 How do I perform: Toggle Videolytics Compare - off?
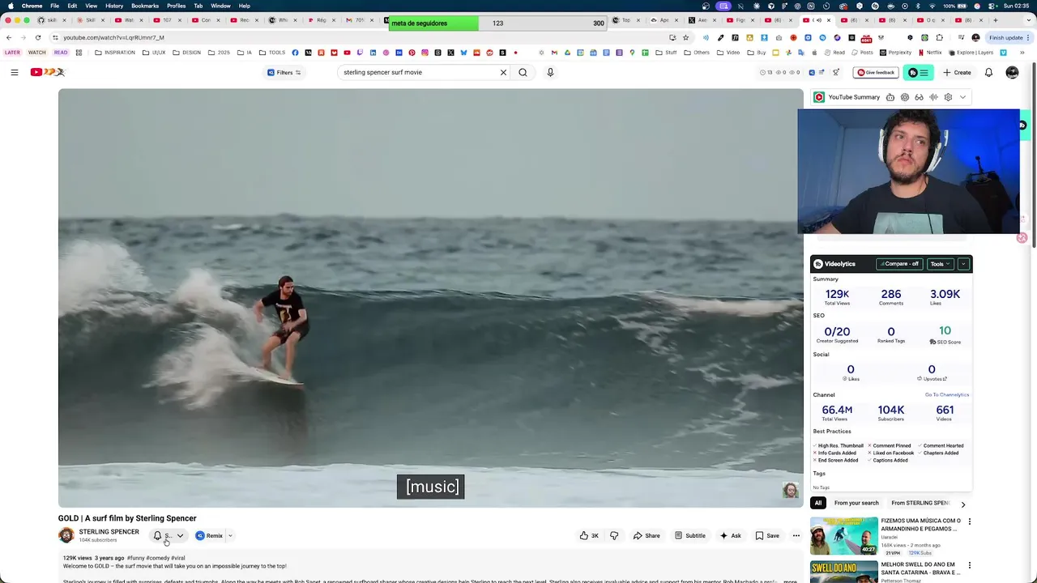[x=899, y=264]
